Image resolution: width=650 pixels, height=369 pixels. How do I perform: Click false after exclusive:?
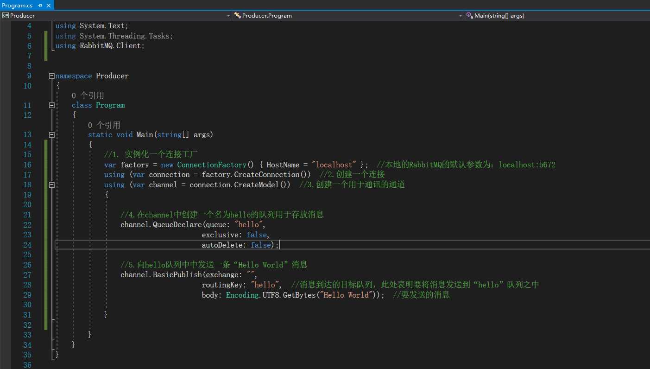(x=257, y=235)
